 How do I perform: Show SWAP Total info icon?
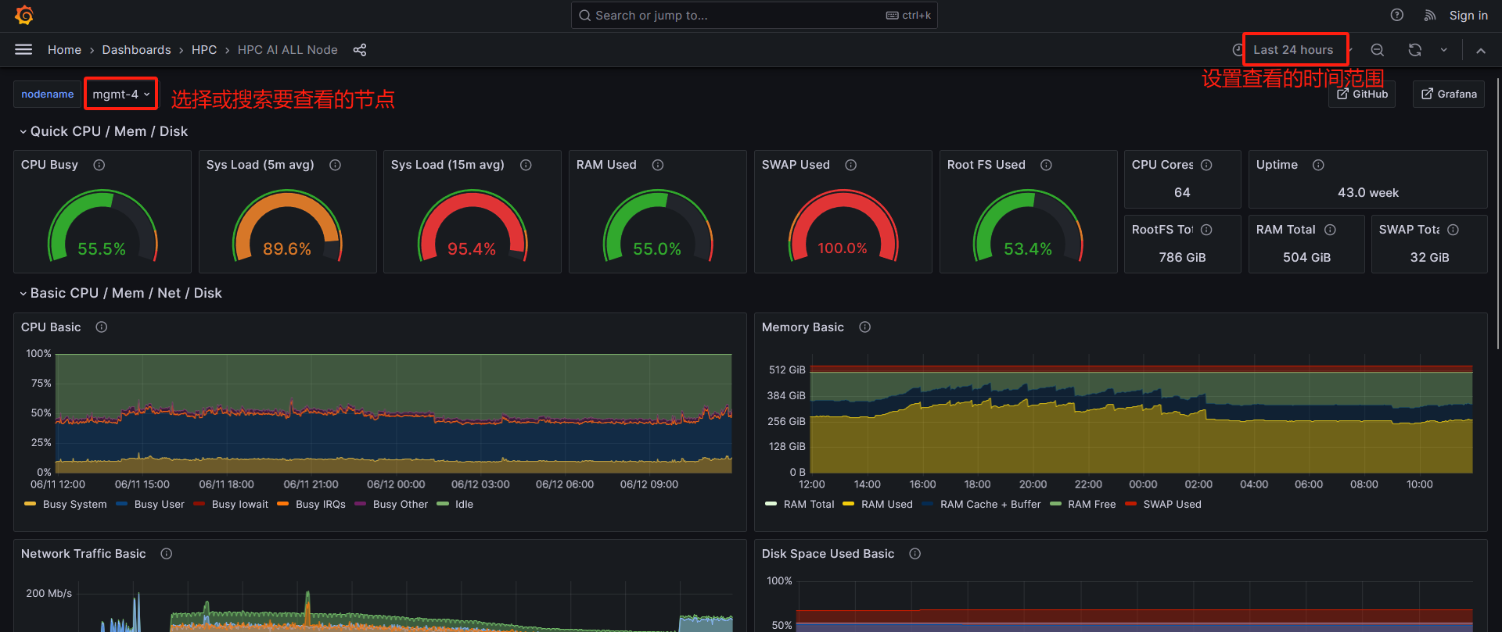(x=1453, y=230)
